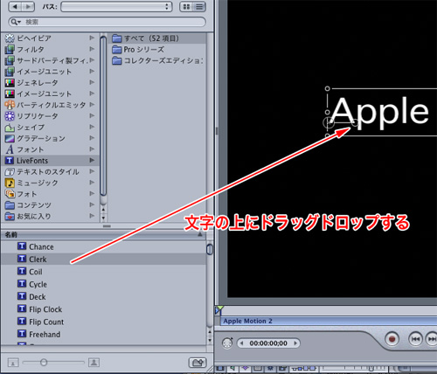Toggle the red record button
Viewport: 437px width, 374px height.
[392, 339]
